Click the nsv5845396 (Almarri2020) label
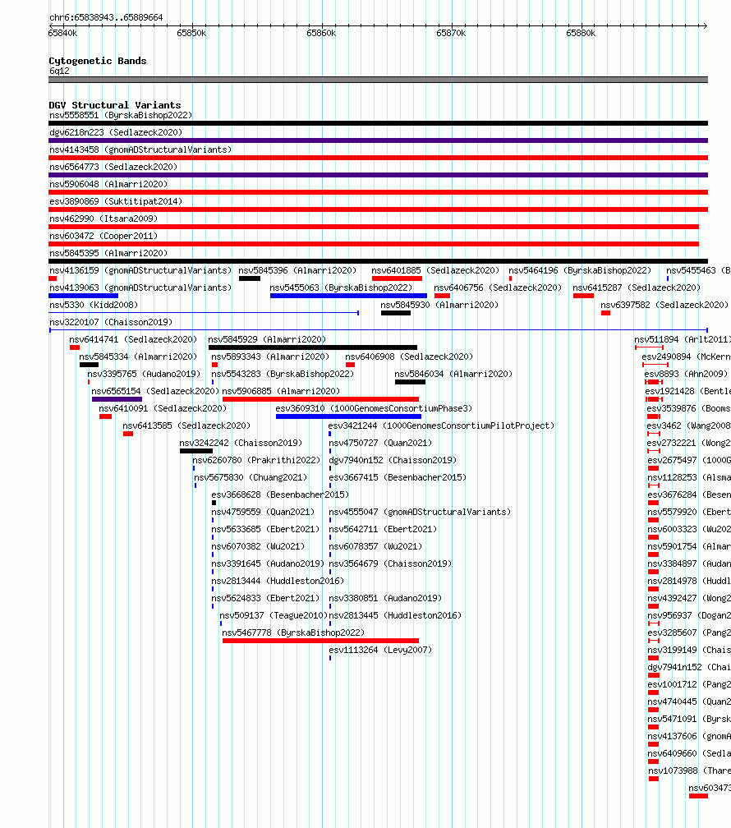The height and width of the screenshot is (828, 731). coord(297,270)
